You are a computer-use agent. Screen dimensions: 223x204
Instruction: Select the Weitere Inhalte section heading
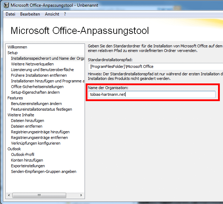tap(21, 115)
